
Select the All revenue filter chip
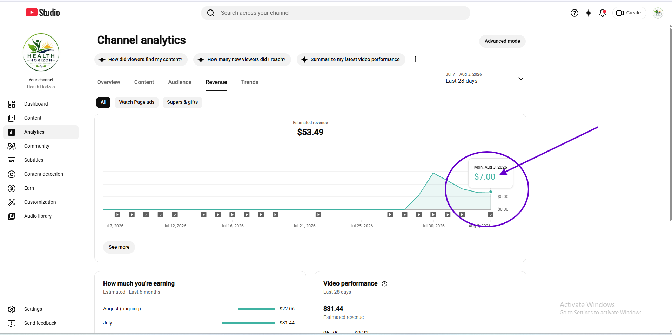coord(103,102)
